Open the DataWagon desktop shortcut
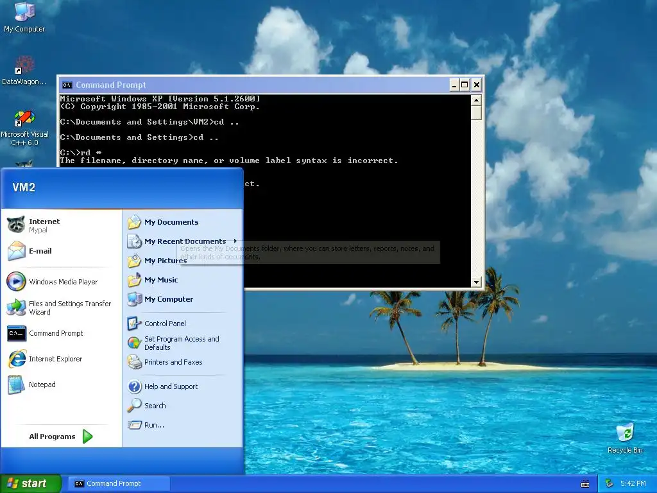The image size is (657, 493). click(x=24, y=71)
